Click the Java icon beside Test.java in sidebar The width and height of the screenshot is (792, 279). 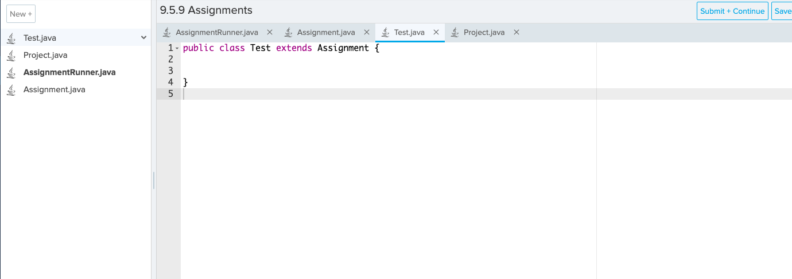coord(11,38)
